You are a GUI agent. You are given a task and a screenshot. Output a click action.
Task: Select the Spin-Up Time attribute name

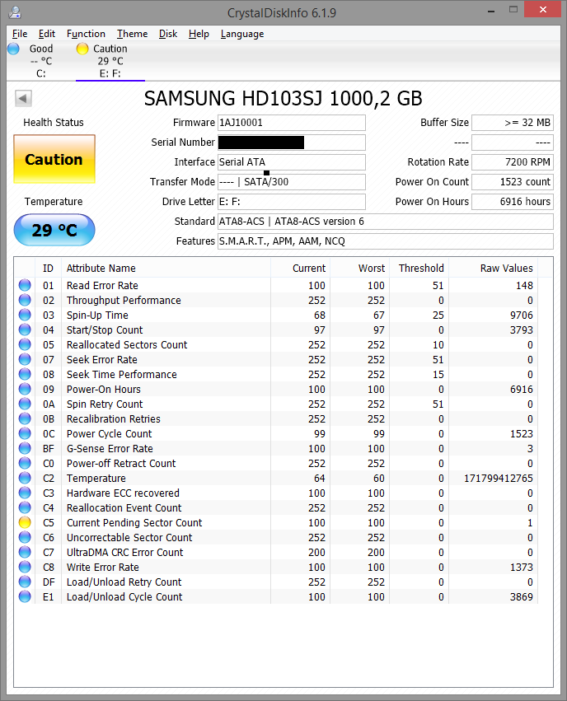pos(97,315)
